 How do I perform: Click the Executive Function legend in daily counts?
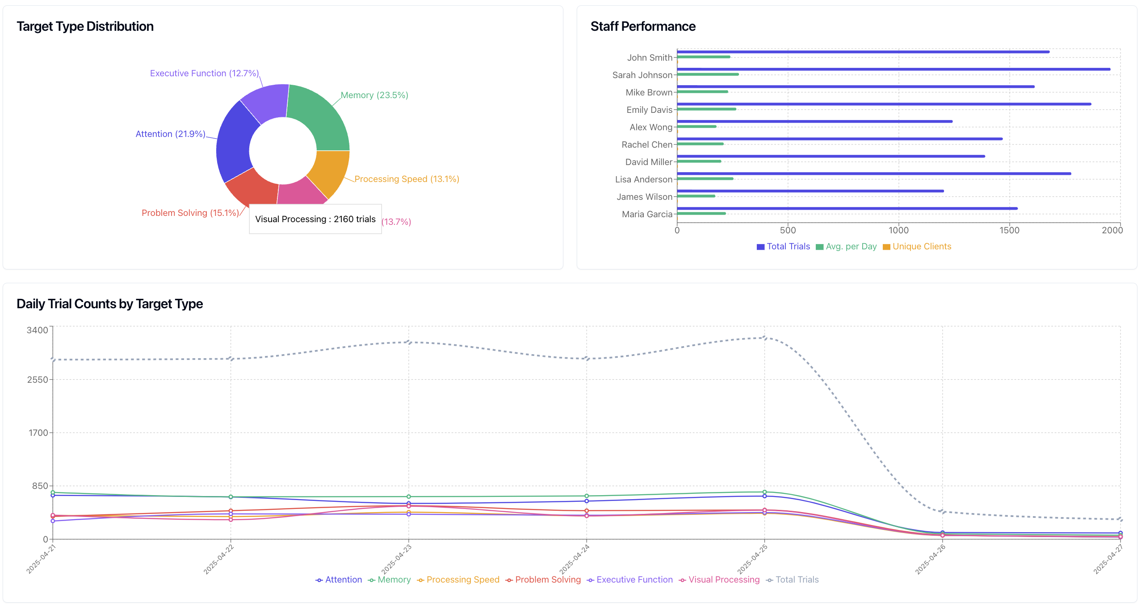(634, 579)
